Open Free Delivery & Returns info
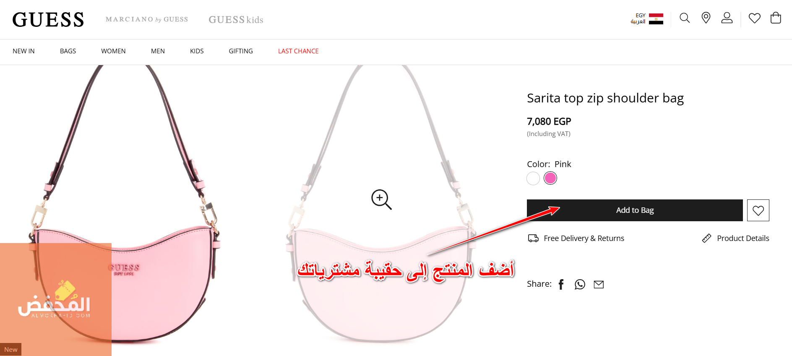The width and height of the screenshot is (792, 356). coord(576,238)
